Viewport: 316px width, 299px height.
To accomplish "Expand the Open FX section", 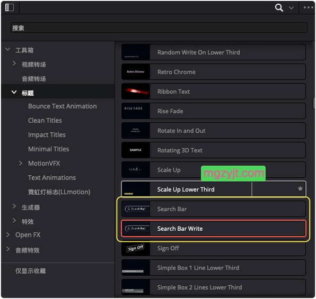I will 7,234.
